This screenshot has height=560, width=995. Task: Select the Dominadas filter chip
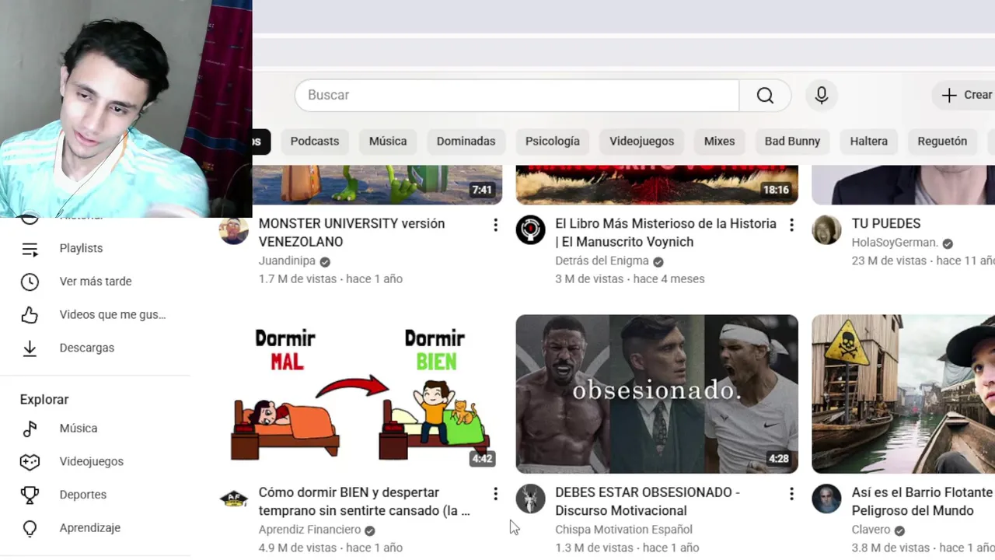click(x=466, y=141)
